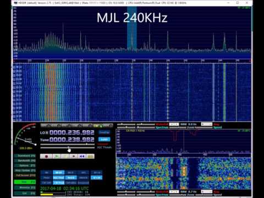
Task: Click the green Stop [F2] button
Action: tap(25, 182)
